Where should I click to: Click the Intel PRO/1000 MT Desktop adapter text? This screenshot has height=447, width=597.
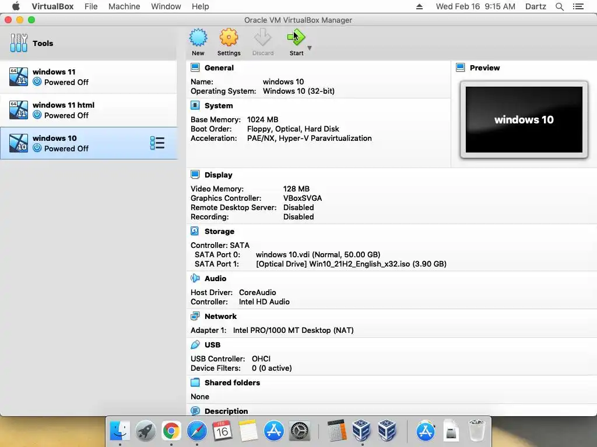click(293, 331)
